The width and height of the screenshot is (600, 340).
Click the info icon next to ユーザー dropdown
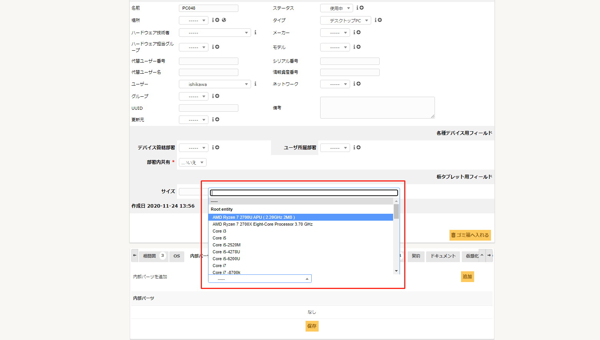255,84
